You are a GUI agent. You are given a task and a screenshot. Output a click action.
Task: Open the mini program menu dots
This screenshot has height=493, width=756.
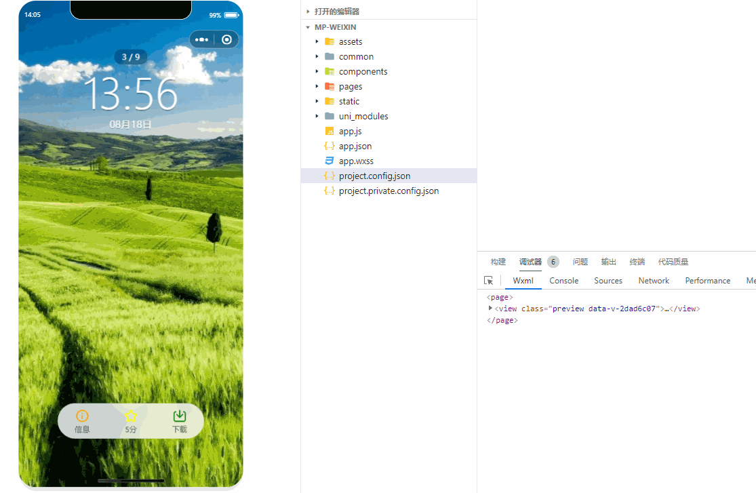point(202,39)
